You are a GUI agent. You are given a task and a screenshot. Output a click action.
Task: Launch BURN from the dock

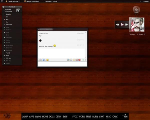tap(95, 116)
